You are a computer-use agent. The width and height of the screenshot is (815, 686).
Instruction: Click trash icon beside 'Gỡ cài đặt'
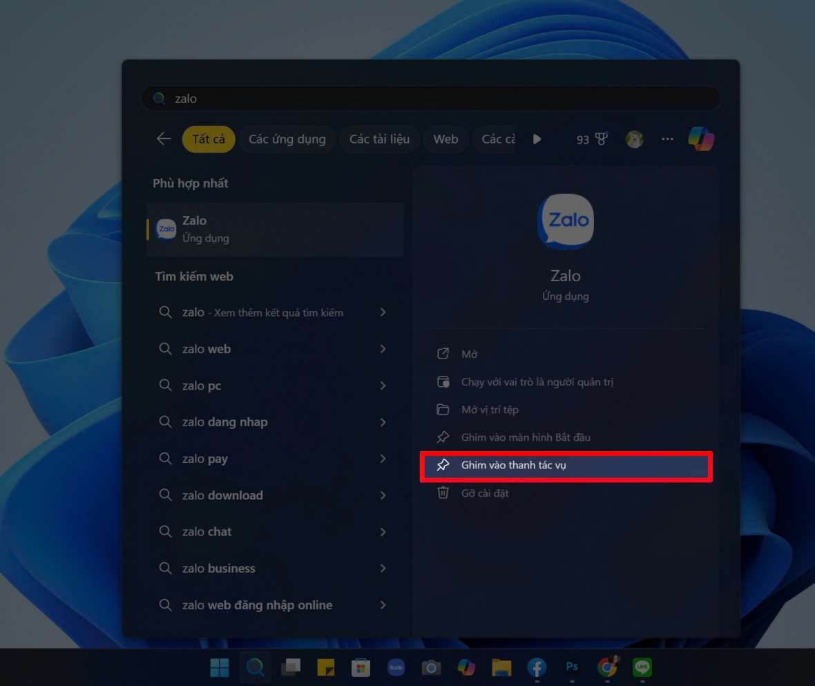443,493
